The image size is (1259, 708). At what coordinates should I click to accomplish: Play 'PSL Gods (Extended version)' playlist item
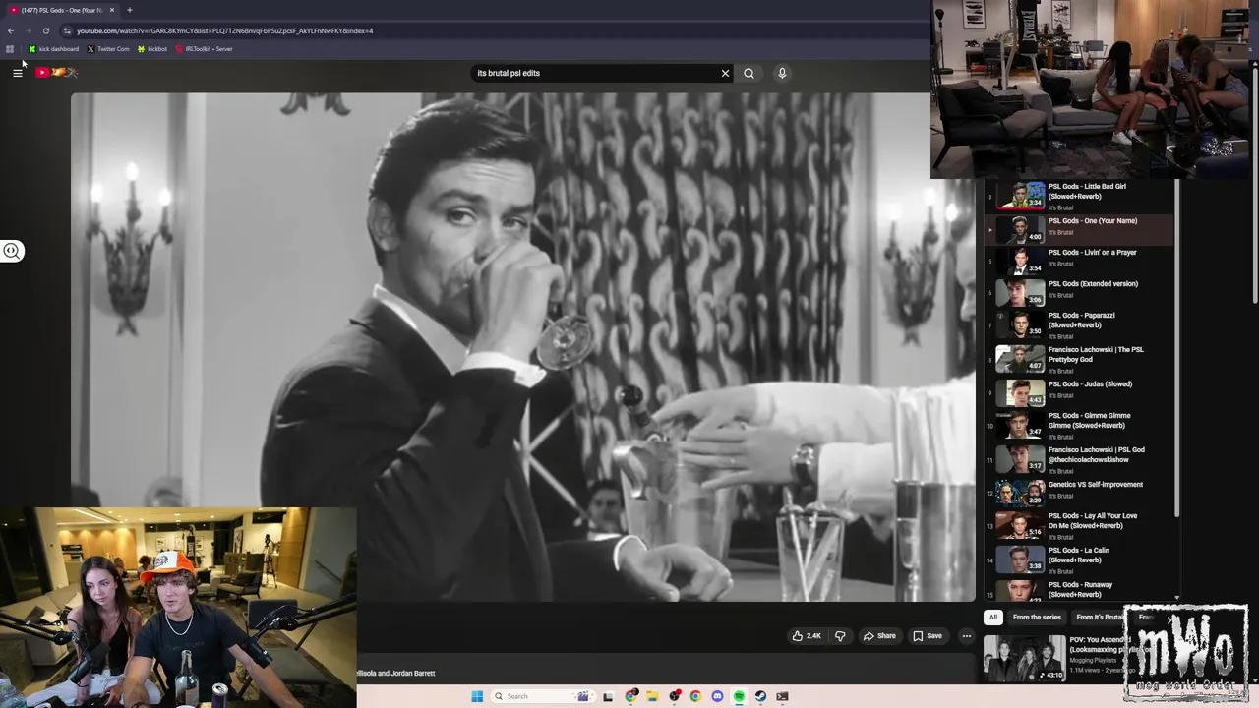(x=1079, y=292)
